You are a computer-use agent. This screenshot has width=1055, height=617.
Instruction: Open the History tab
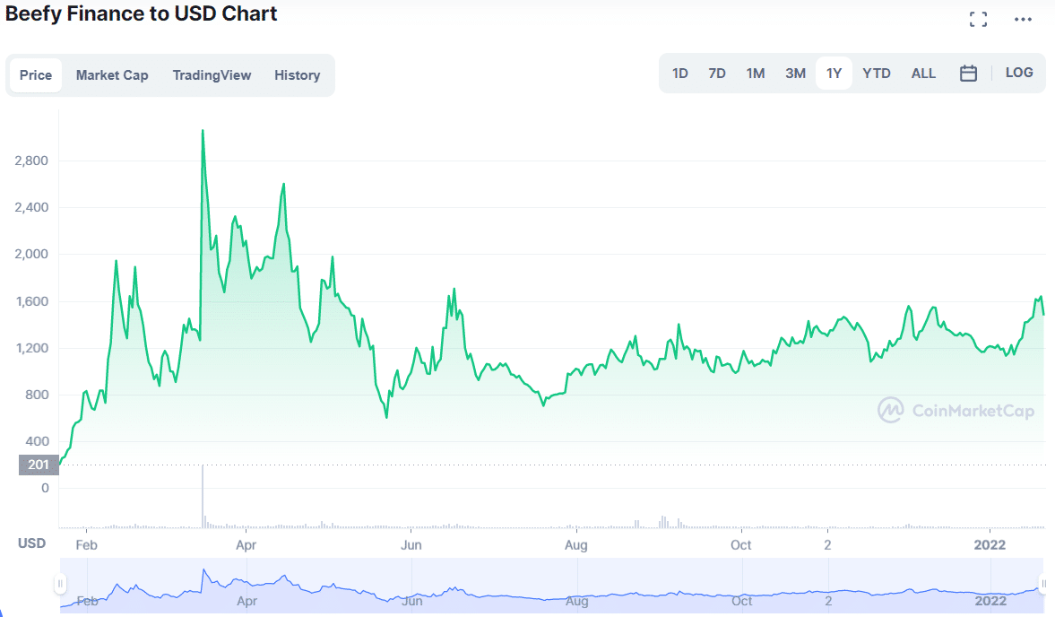(x=297, y=75)
